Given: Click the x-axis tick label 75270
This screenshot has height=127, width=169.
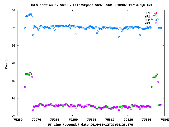Looking at the screenshot, I should click(x=36, y=120).
